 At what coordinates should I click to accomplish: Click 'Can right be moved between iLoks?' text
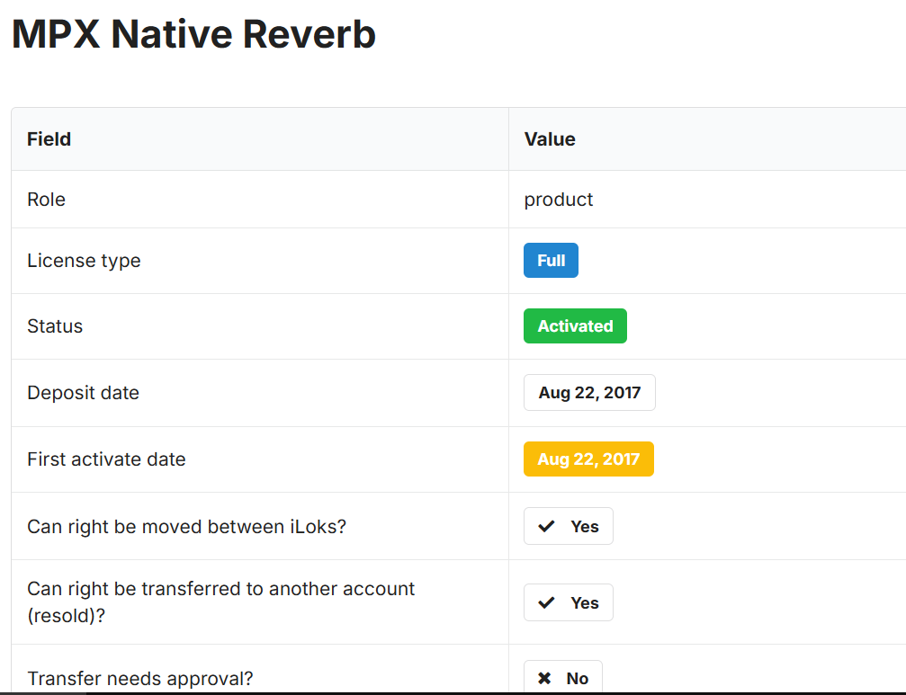[186, 527]
